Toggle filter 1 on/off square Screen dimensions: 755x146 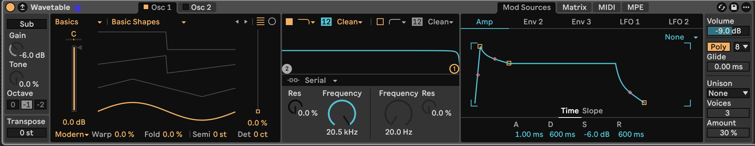click(x=289, y=22)
